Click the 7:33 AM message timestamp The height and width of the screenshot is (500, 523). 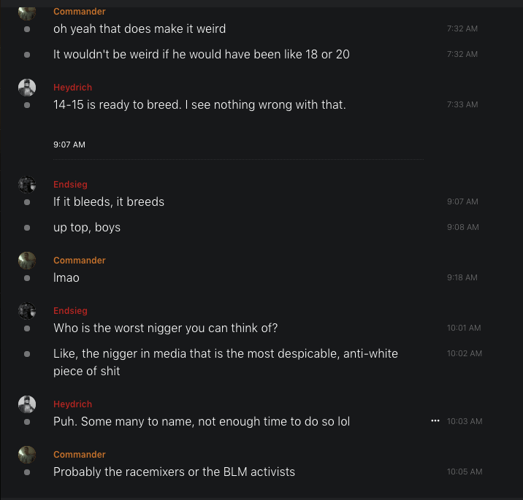tap(462, 104)
